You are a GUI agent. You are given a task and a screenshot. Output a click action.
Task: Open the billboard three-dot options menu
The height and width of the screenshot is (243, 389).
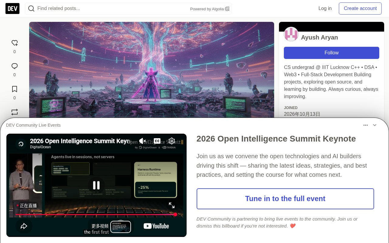(x=366, y=125)
